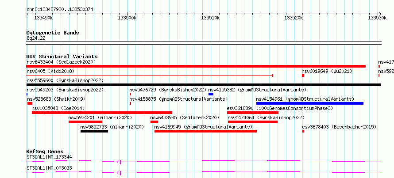Open nsv5924201 (Almarri2020) label
This screenshot has height=178, width=394.
tap(100, 117)
